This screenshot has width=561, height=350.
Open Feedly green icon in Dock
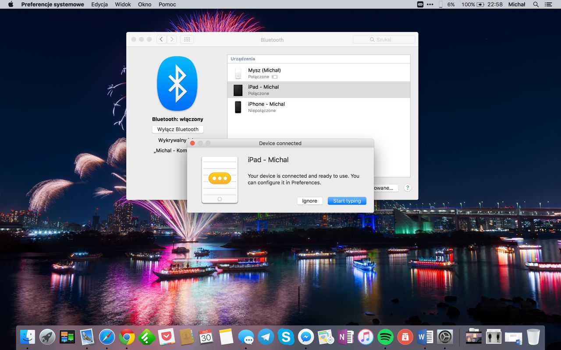pos(147,337)
